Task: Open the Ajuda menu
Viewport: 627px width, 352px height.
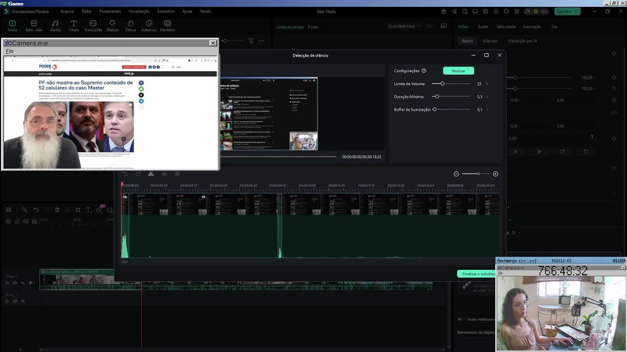Action: point(187,11)
